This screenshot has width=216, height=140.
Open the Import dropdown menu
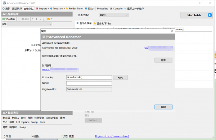[42, 9]
